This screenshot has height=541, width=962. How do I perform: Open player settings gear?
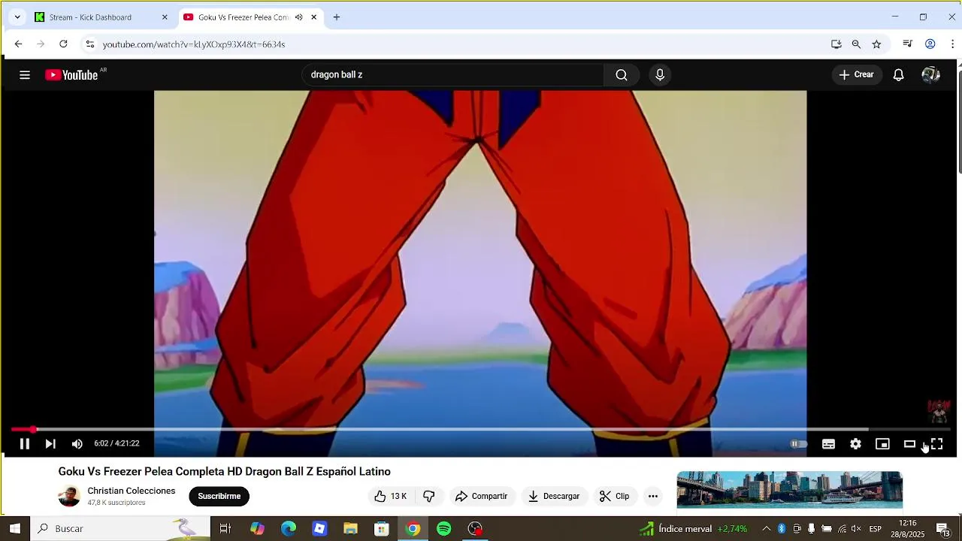pos(855,444)
